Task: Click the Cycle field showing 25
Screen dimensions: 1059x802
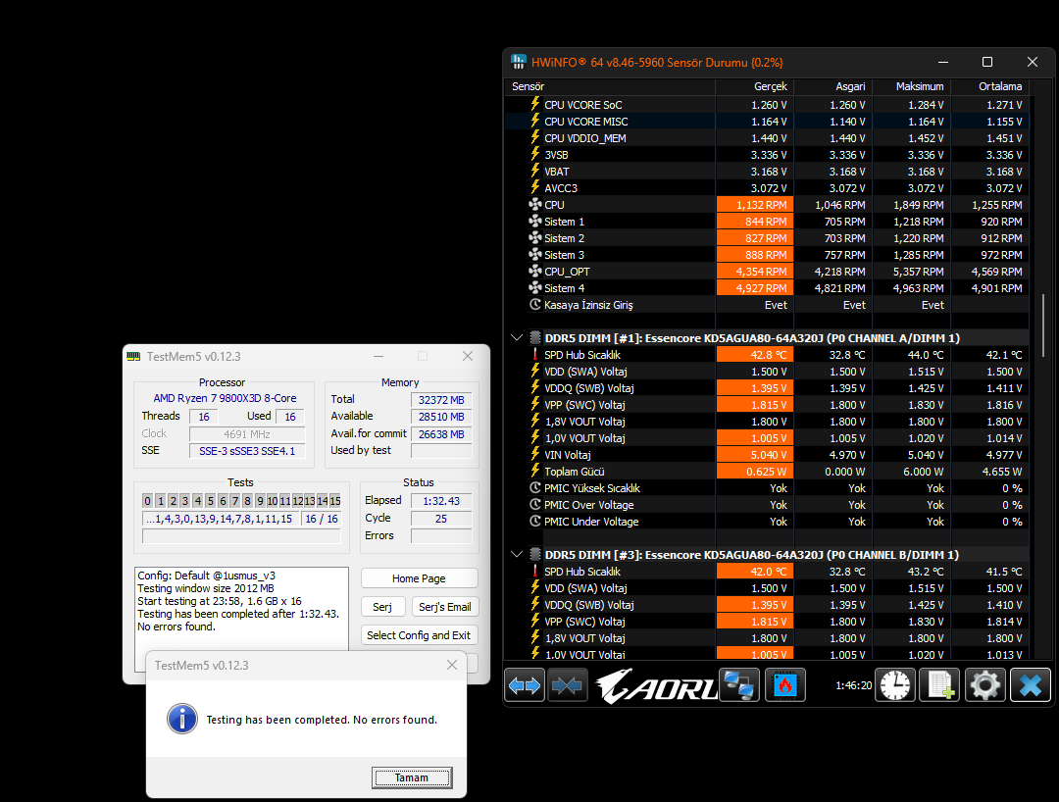Action: [441, 519]
